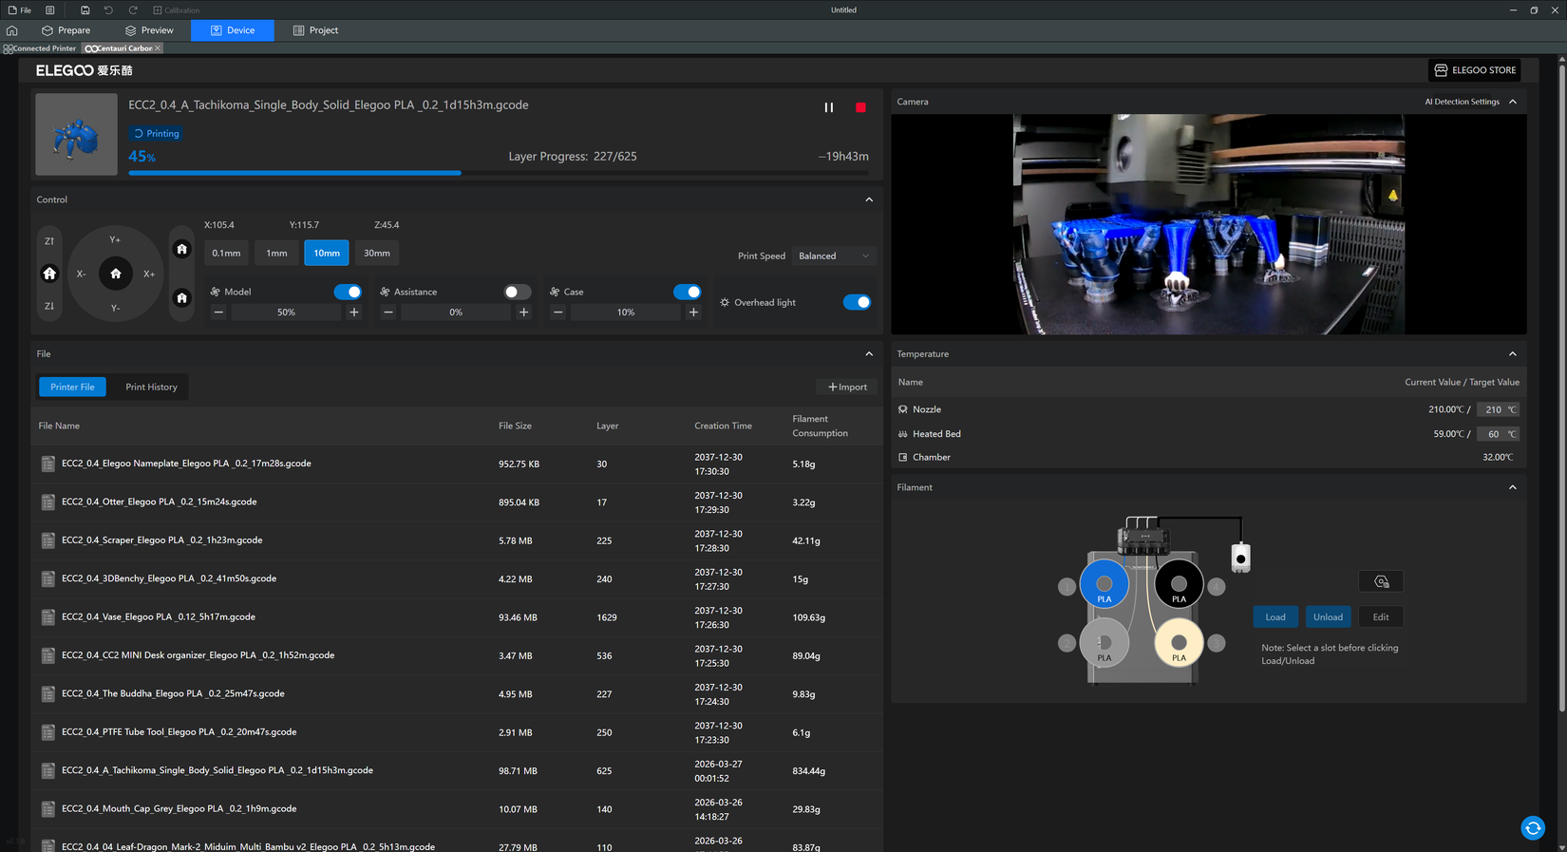Select the blue PLA filament spool
The image size is (1567, 852).
[x=1104, y=585]
